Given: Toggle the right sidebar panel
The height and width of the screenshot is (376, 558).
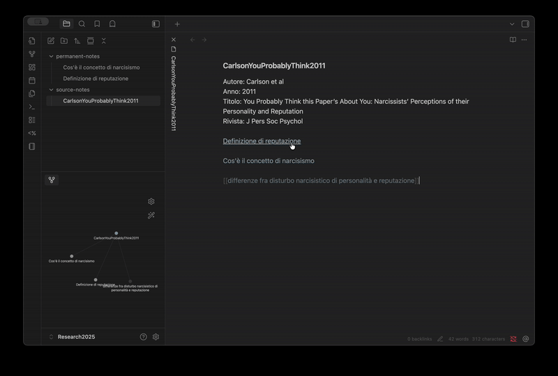Looking at the screenshot, I should point(525,24).
